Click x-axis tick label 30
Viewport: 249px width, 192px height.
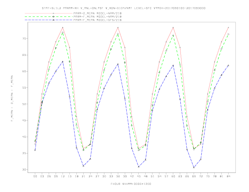104,176
